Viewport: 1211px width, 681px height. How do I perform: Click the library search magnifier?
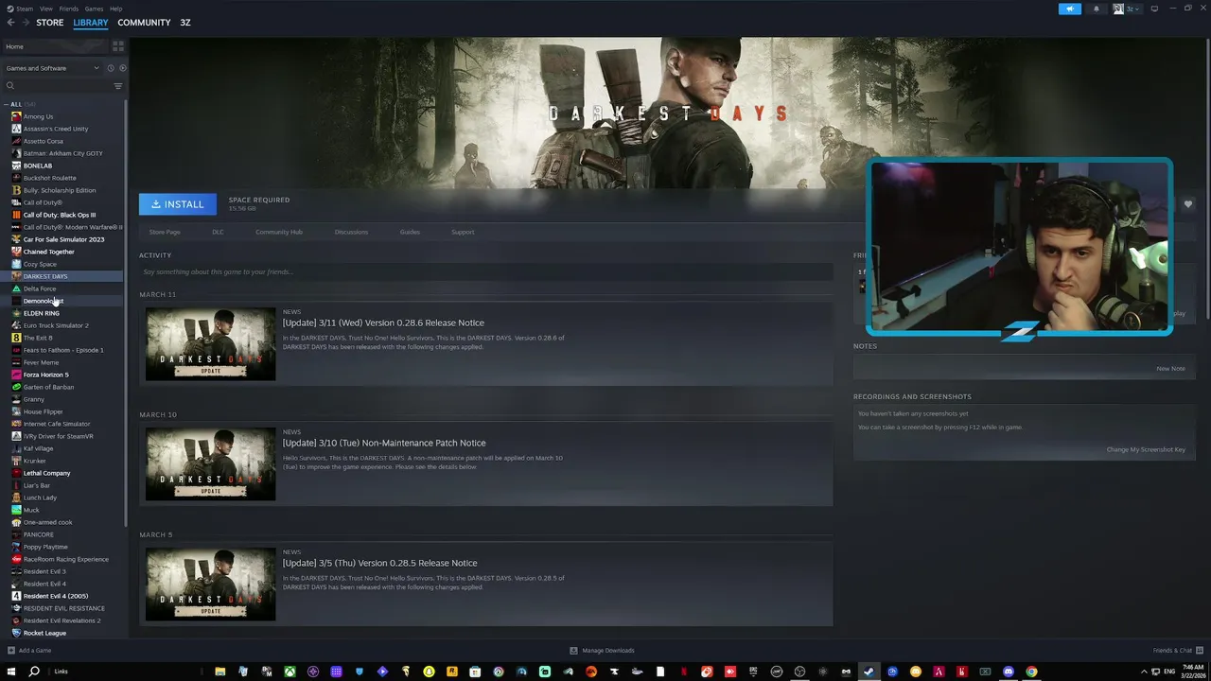(10, 86)
